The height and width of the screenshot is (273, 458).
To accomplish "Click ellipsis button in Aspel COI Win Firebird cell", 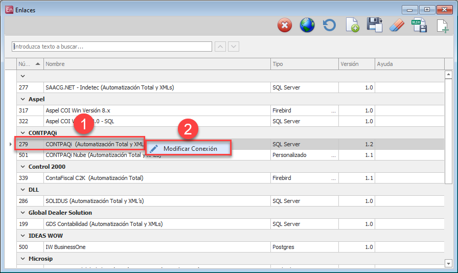I will [333, 111].
